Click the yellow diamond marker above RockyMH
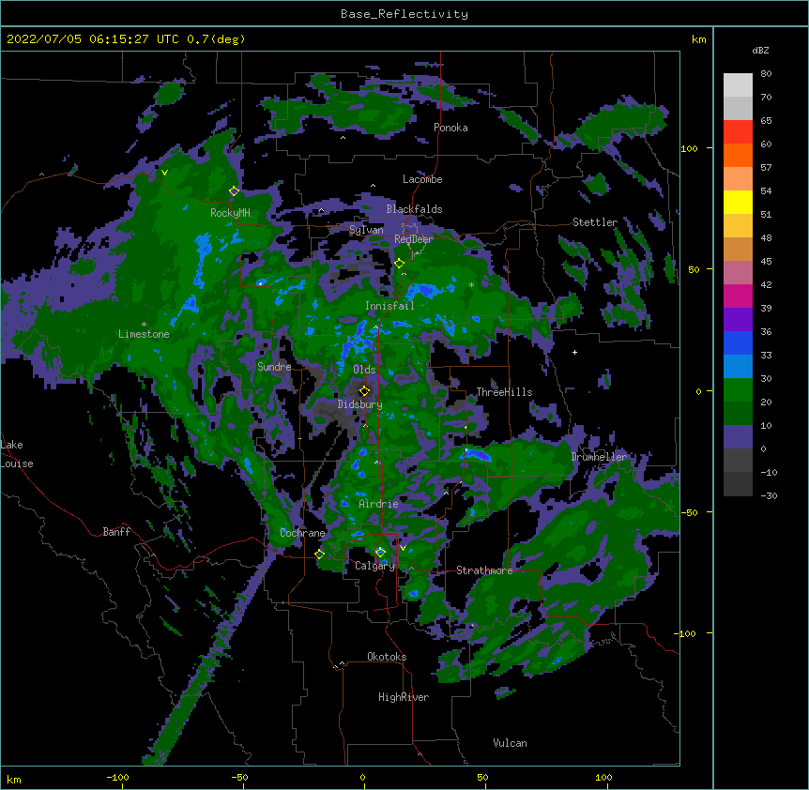This screenshot has width=809, height=790. click(x=234, y=191)
